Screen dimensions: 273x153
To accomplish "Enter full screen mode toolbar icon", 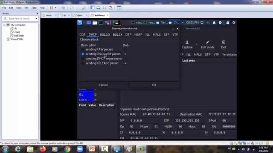I will click(x=104, y=8).
